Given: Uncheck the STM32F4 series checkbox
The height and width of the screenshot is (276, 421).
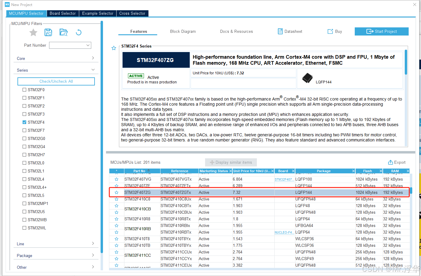Looking at the screenshot, I should (x=24, y=122).
